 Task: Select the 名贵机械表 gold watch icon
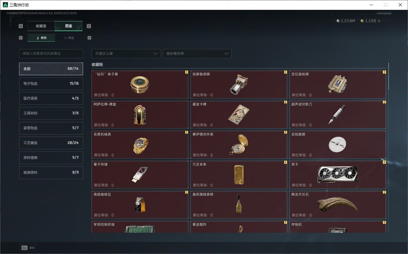point(141,146)
